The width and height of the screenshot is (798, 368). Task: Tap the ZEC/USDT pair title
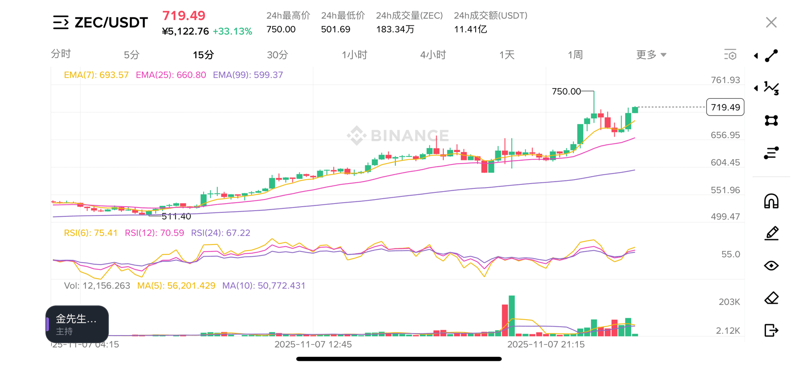111,22
